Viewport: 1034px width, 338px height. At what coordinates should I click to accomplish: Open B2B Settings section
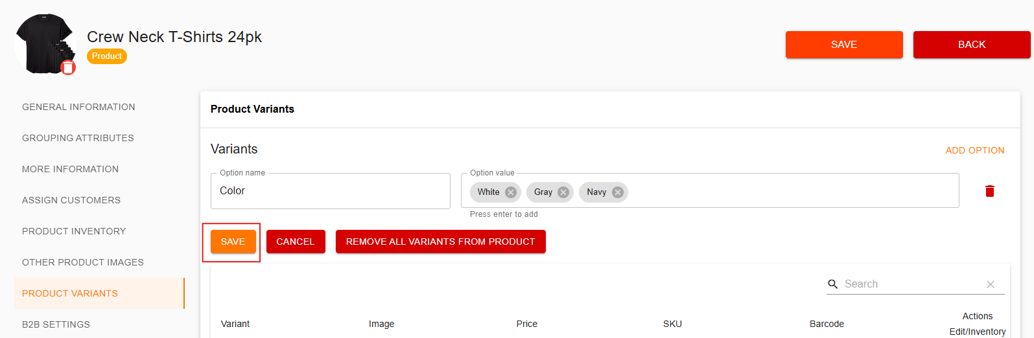[x=56, y=324]
